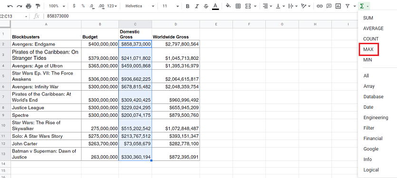Choose AVERAGE from functions menu
Image resolution: width=397 pixels, height=178 pixels.
click(373, 28)
